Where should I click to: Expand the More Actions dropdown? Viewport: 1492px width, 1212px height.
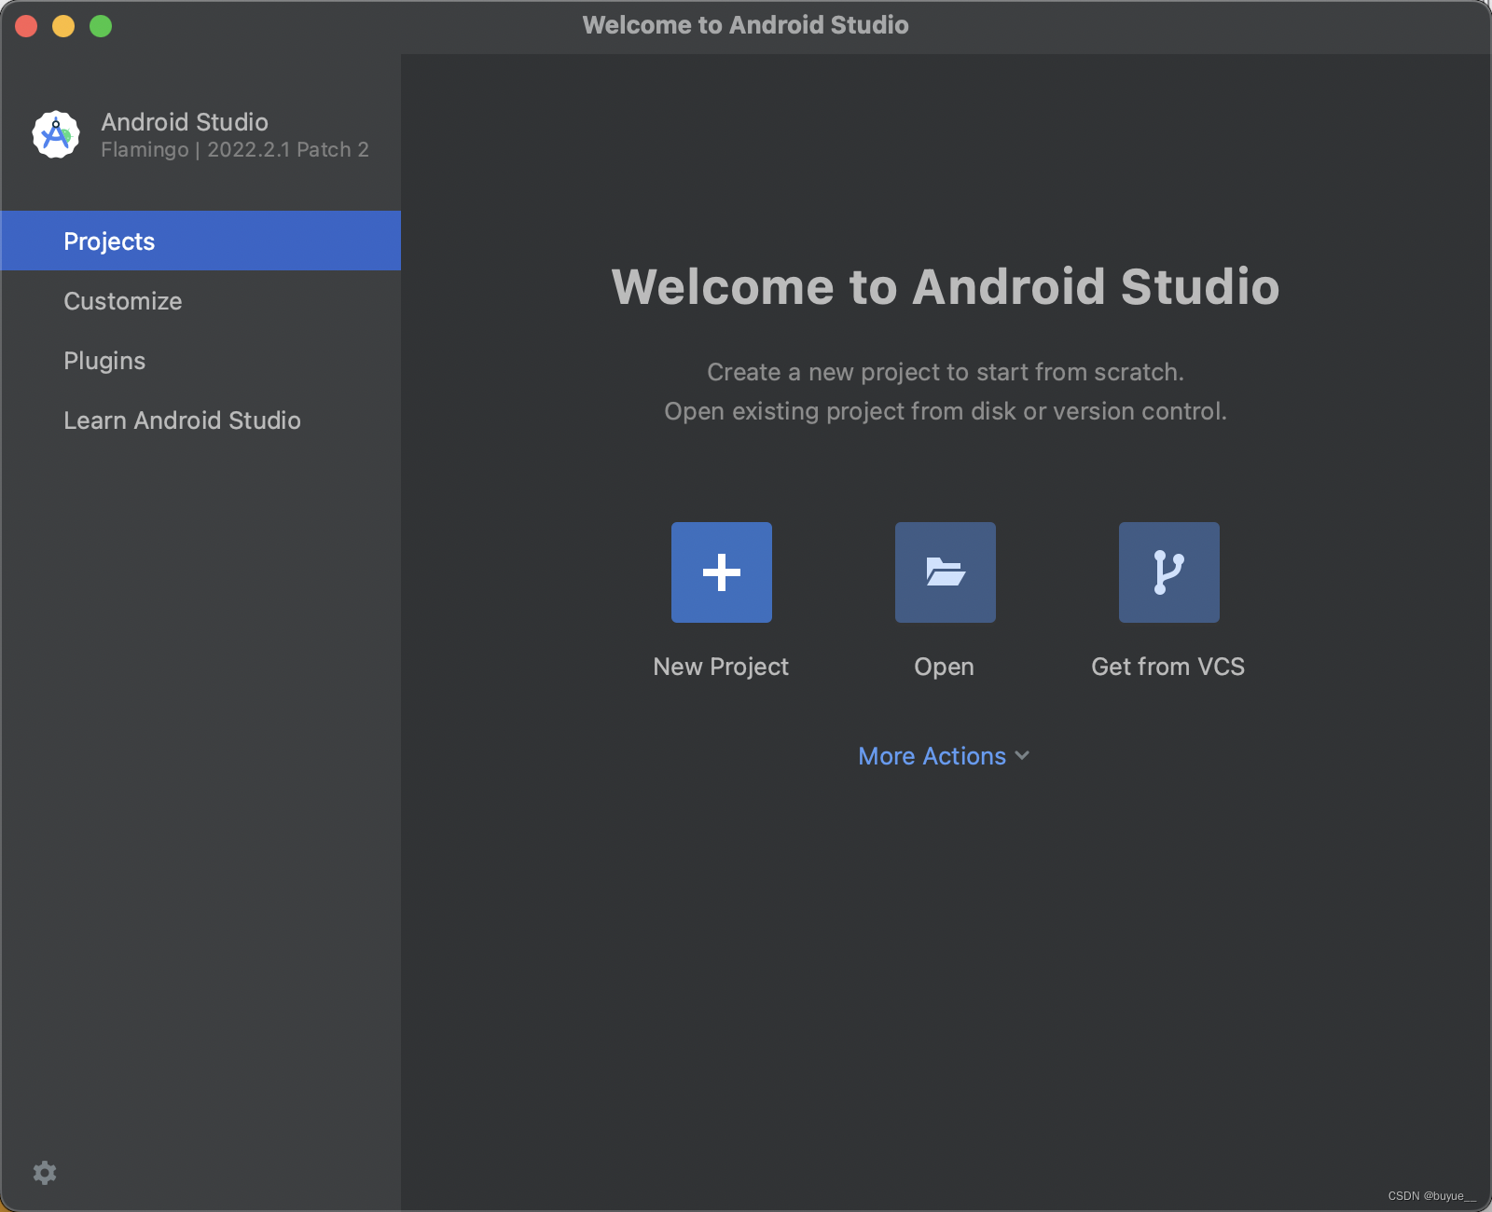coord(944,756)
